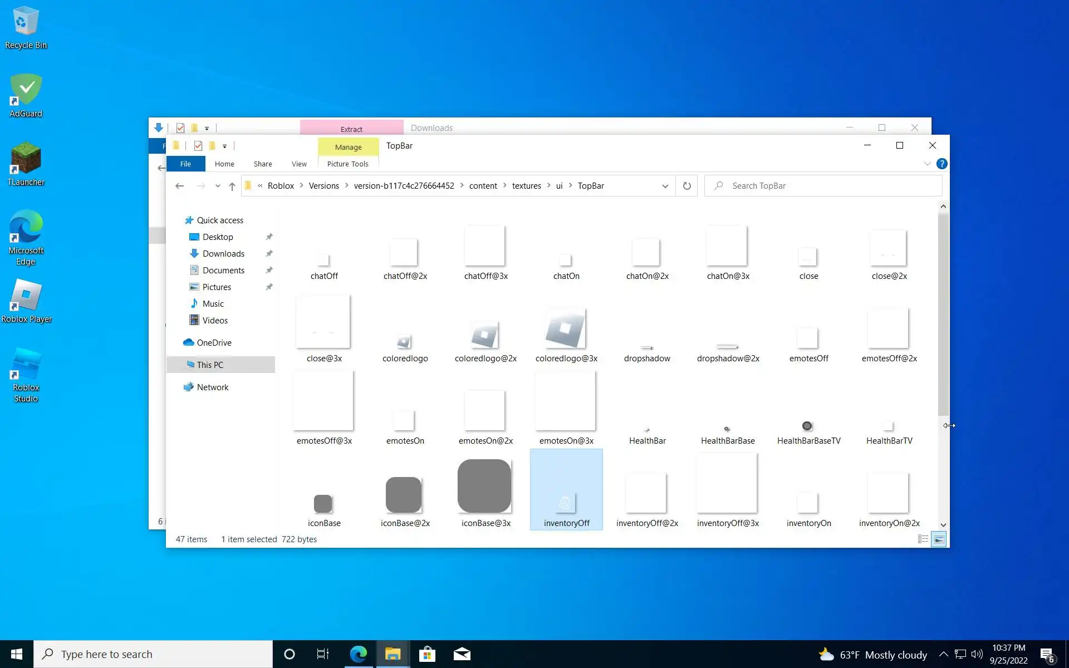Switch to Large icons view button
This screenshot has width=1069, height=668.
[939, 539]
